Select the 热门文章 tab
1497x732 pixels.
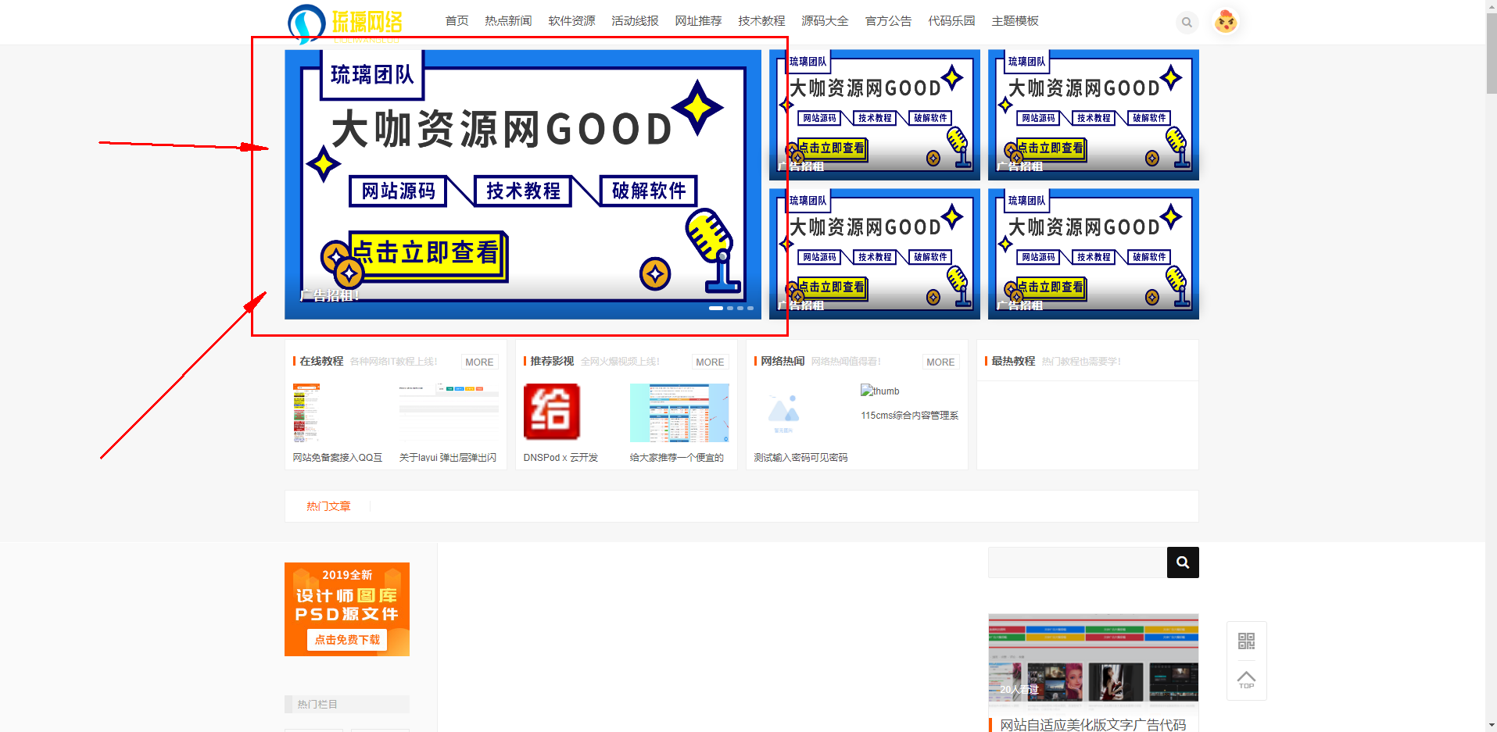tap(328, 506)
